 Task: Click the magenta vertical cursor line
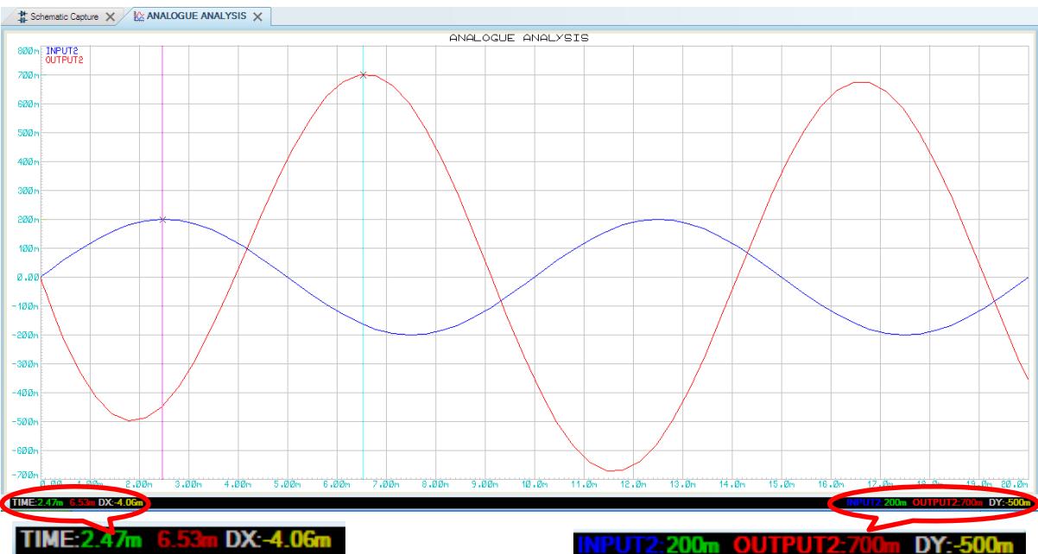[x=162, y=345]
